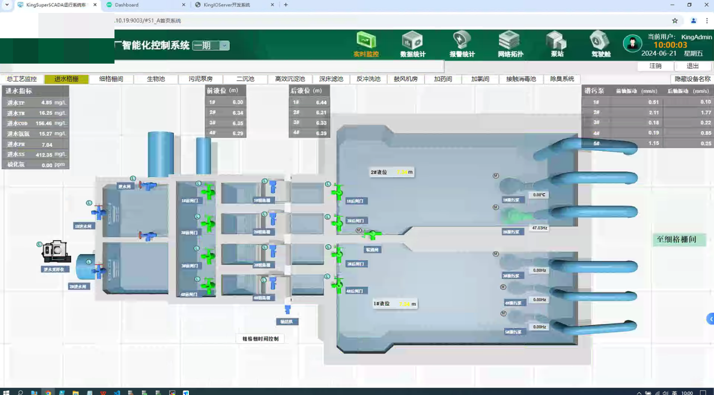Switch to 除臭系统 tab
This screenshot has height=395, width=714.
(x=562, y=79)
